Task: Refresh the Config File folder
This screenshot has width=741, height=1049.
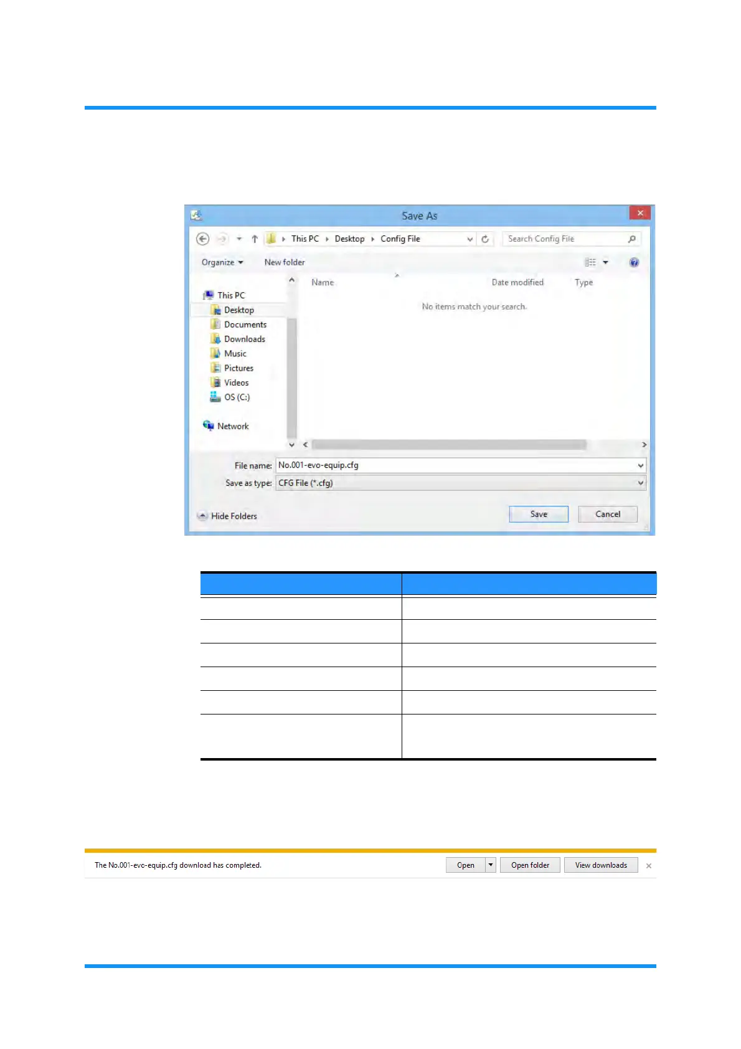Action: 485,239
